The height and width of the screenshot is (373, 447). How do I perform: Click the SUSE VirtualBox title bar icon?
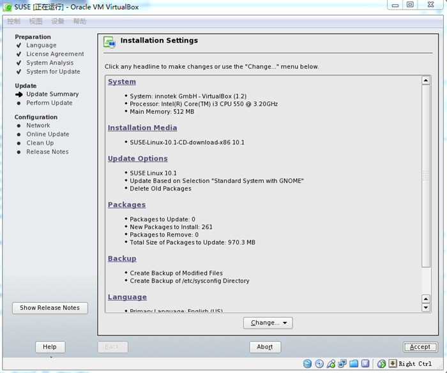tap(7, 7)
